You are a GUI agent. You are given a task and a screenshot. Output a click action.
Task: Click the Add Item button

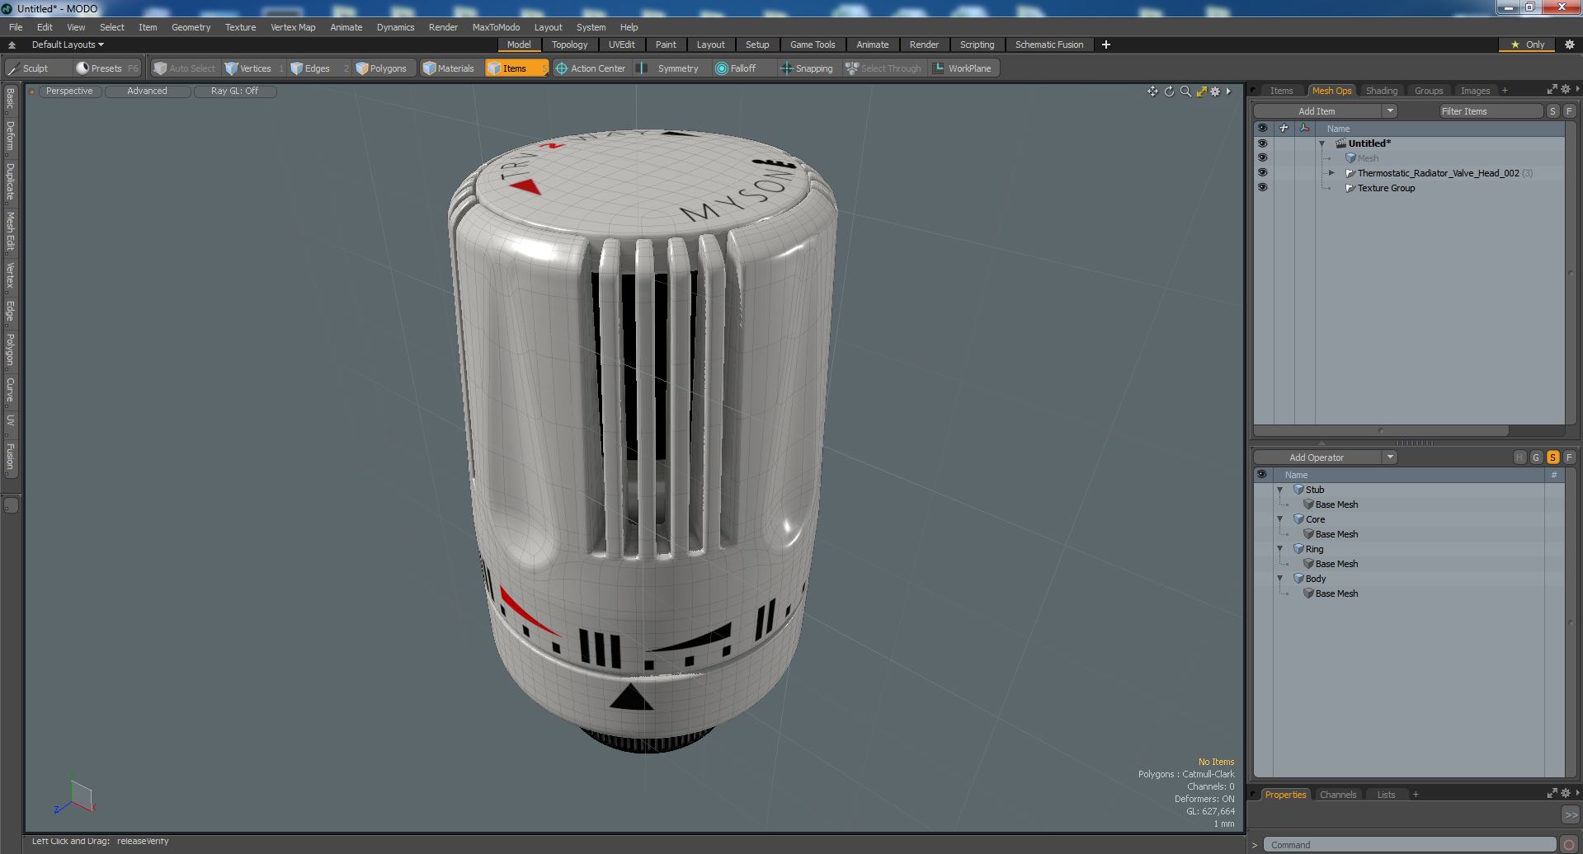click(x=1317, y=111)
